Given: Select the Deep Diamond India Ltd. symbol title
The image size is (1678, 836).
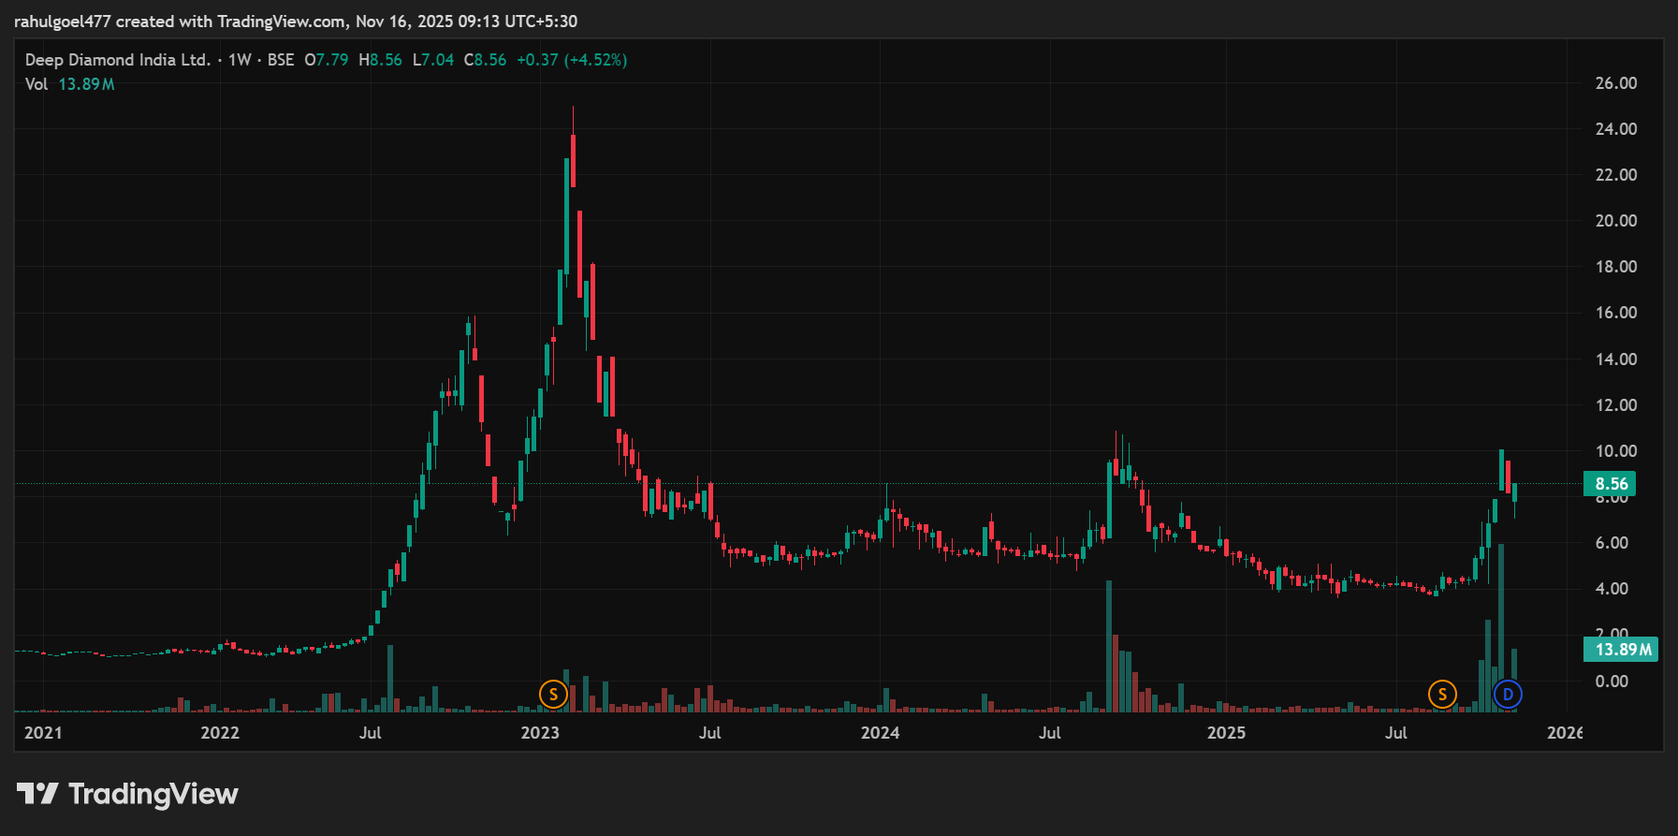Looking at the screenshot, I should 118,60.
